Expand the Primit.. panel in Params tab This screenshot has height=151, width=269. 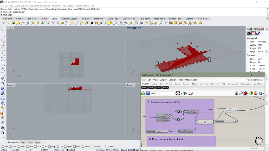tap(151, 88)
